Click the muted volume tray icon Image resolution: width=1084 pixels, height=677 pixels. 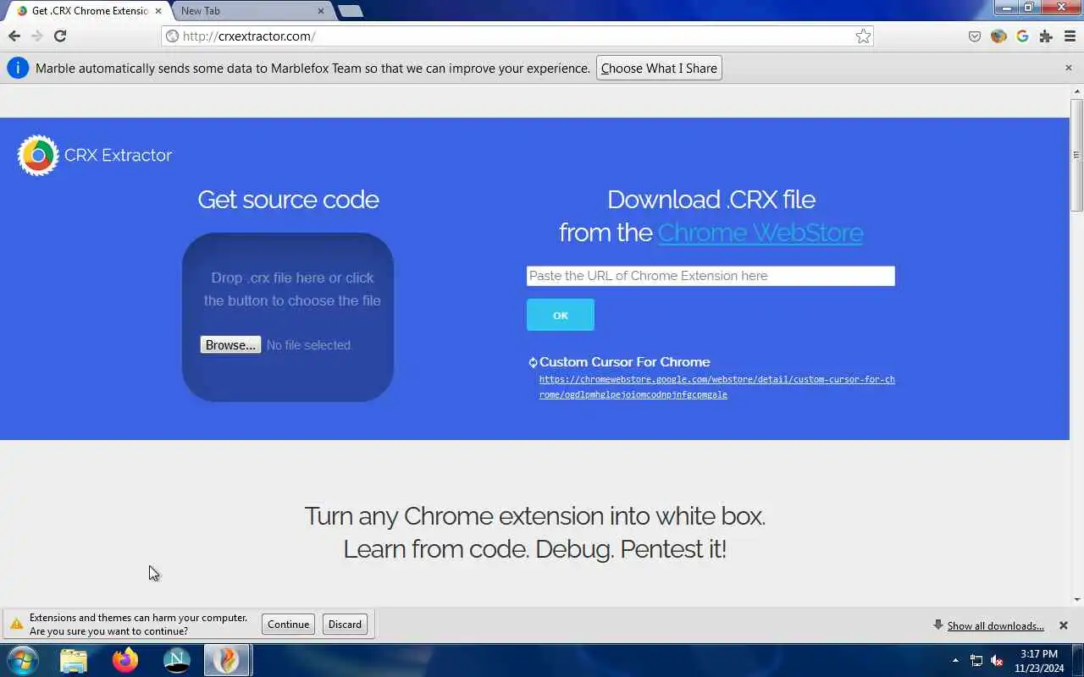[x=997, y=661]
